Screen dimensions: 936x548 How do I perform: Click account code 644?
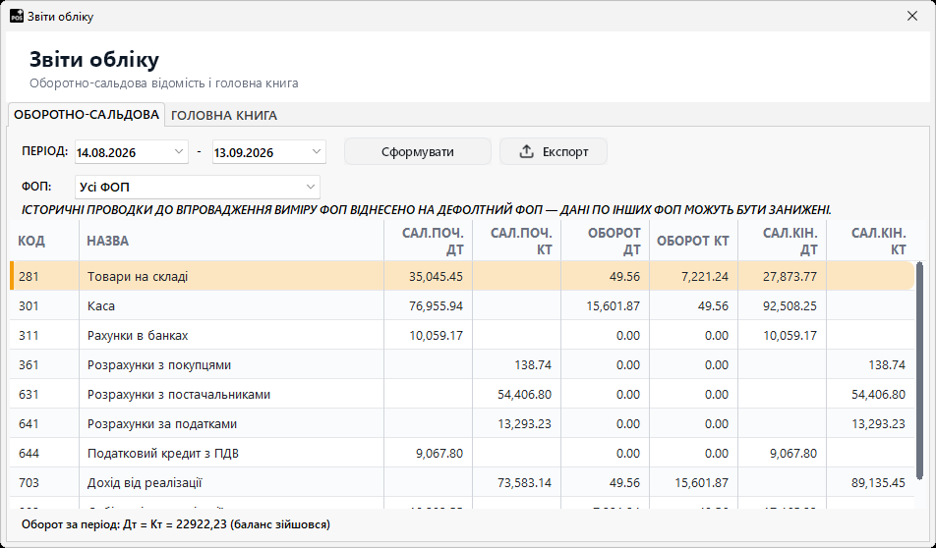[29, 454]
